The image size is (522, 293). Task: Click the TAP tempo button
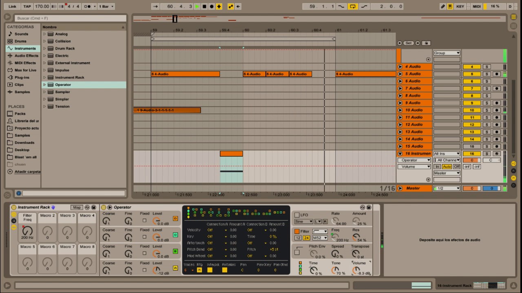(27, 7)
